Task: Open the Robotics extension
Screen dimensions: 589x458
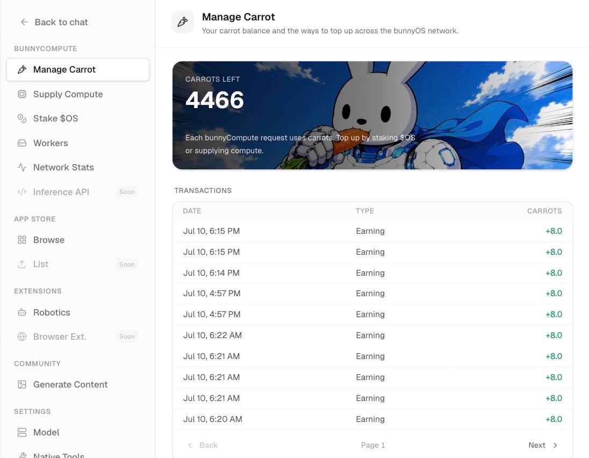Action: [x=78, y=312]
